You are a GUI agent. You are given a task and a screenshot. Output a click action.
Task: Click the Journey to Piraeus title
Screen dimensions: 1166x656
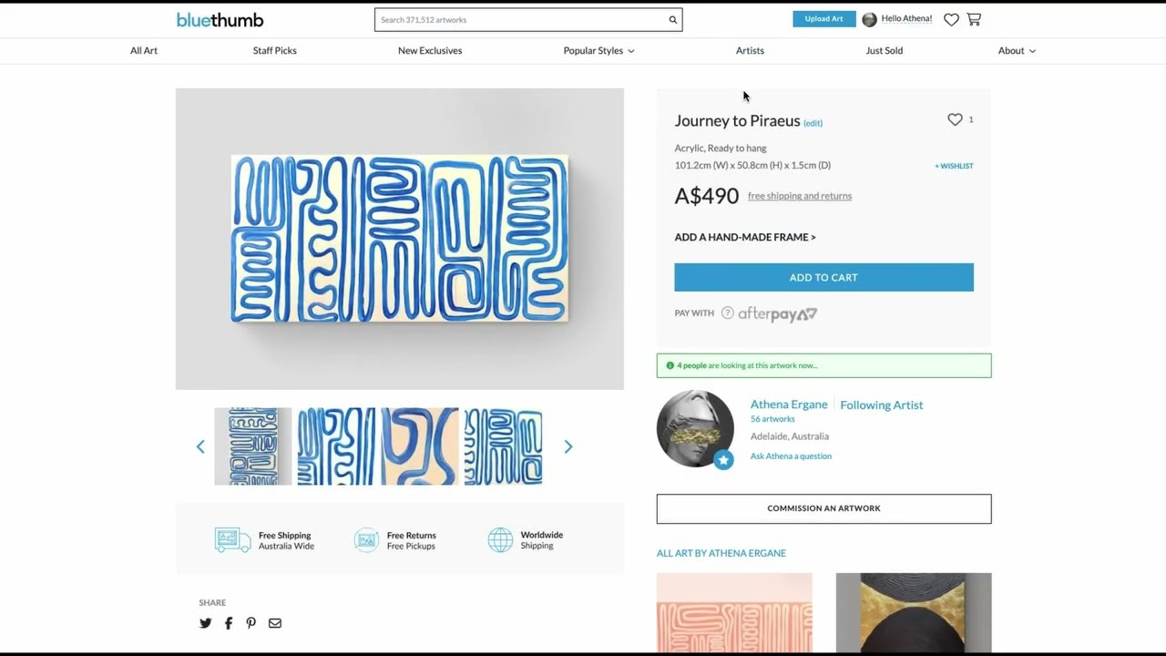point(737,120)
